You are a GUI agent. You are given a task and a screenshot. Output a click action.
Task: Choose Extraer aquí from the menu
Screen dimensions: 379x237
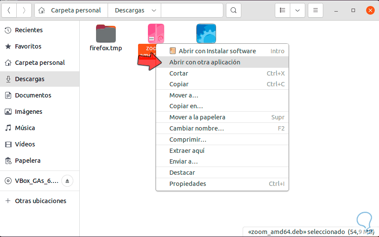[x=187, y=151]
